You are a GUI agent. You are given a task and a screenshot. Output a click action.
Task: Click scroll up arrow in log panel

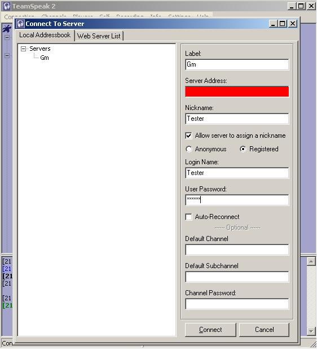tap(311, 261)
